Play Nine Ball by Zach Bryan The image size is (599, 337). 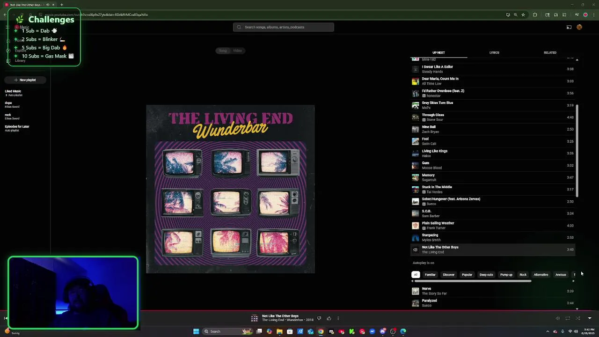point(493,129)
